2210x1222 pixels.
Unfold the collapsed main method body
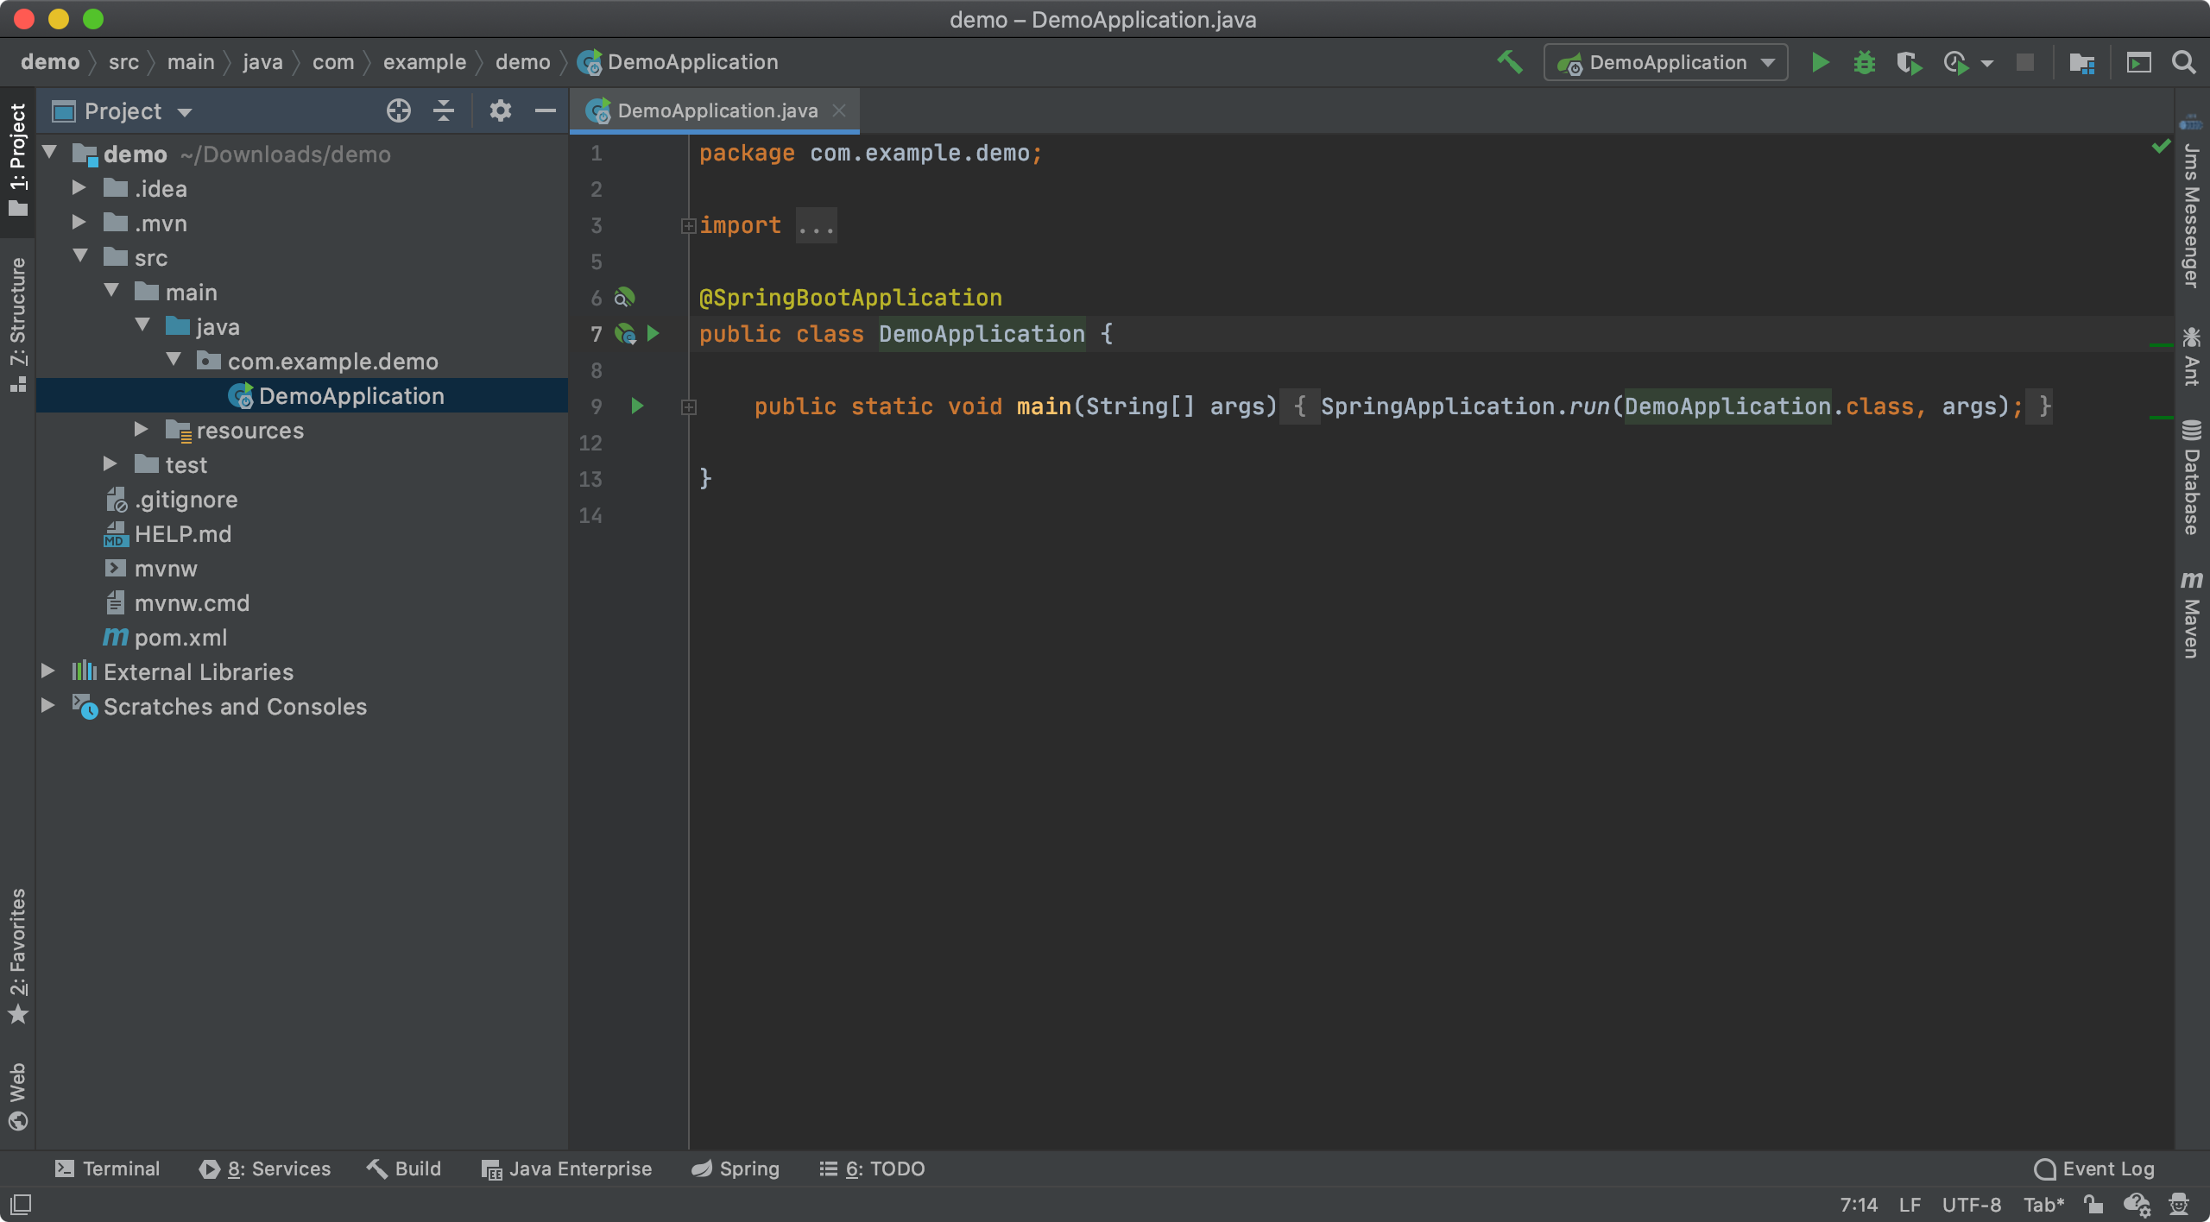(688, 406)
